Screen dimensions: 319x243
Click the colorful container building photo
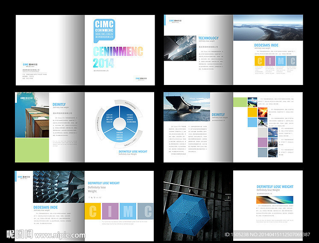click(32, 115)
